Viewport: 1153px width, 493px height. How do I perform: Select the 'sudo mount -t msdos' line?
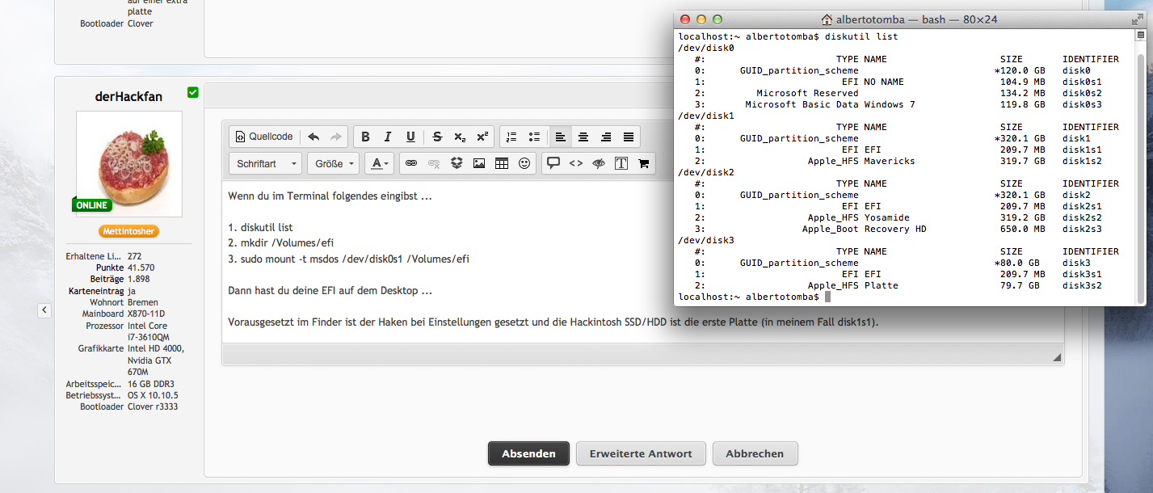coord(348,259)
